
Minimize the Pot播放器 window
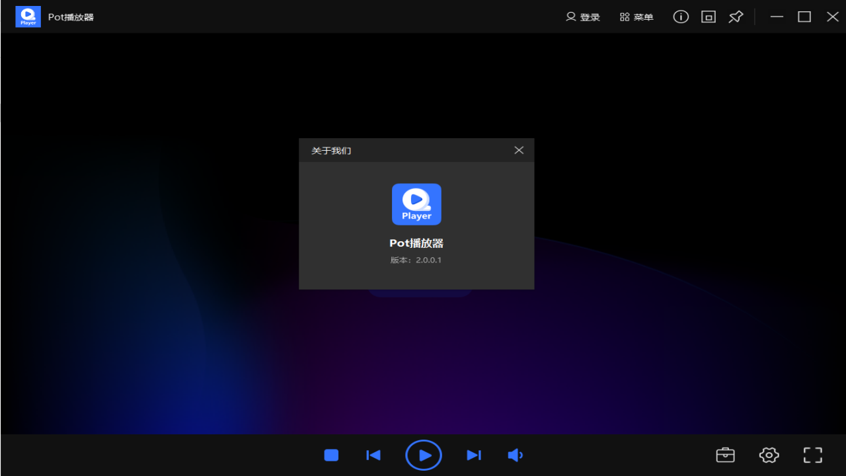pos(777,17)
